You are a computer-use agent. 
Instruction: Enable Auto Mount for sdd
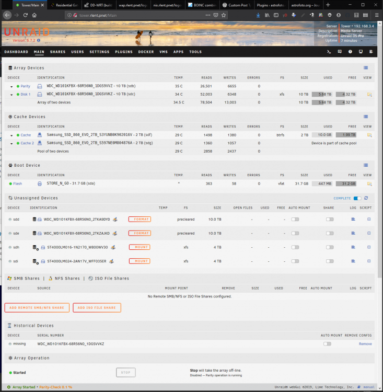[295, 219]
